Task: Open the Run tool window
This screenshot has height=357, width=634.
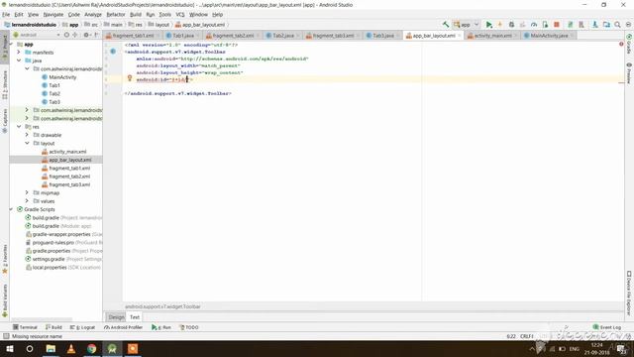Action: pyautogui.click(x=161, y=327)
